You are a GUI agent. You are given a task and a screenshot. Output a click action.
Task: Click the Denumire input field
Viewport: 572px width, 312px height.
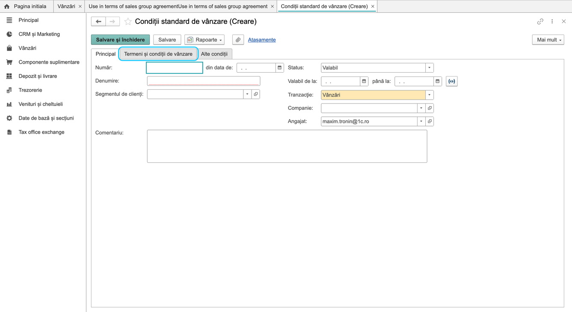coord(204,81)
